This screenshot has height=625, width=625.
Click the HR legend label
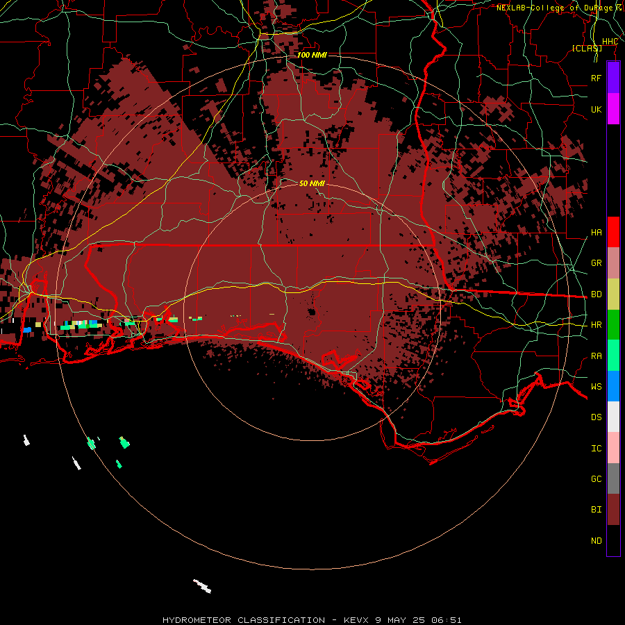point(597,325)
